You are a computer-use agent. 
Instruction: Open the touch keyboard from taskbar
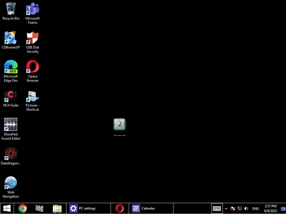[x=217, y=208]
